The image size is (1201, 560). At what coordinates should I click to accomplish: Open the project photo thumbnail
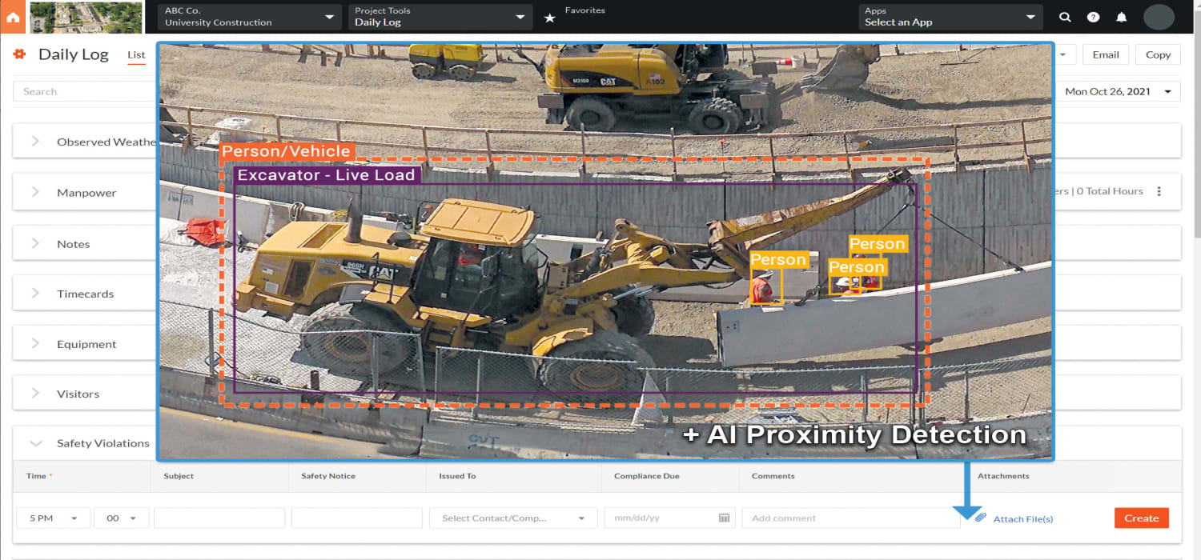[x=86, y=17]
